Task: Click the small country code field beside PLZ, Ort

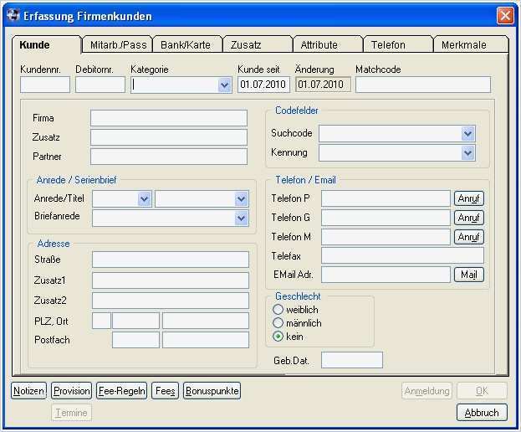Action: (101, 321)
